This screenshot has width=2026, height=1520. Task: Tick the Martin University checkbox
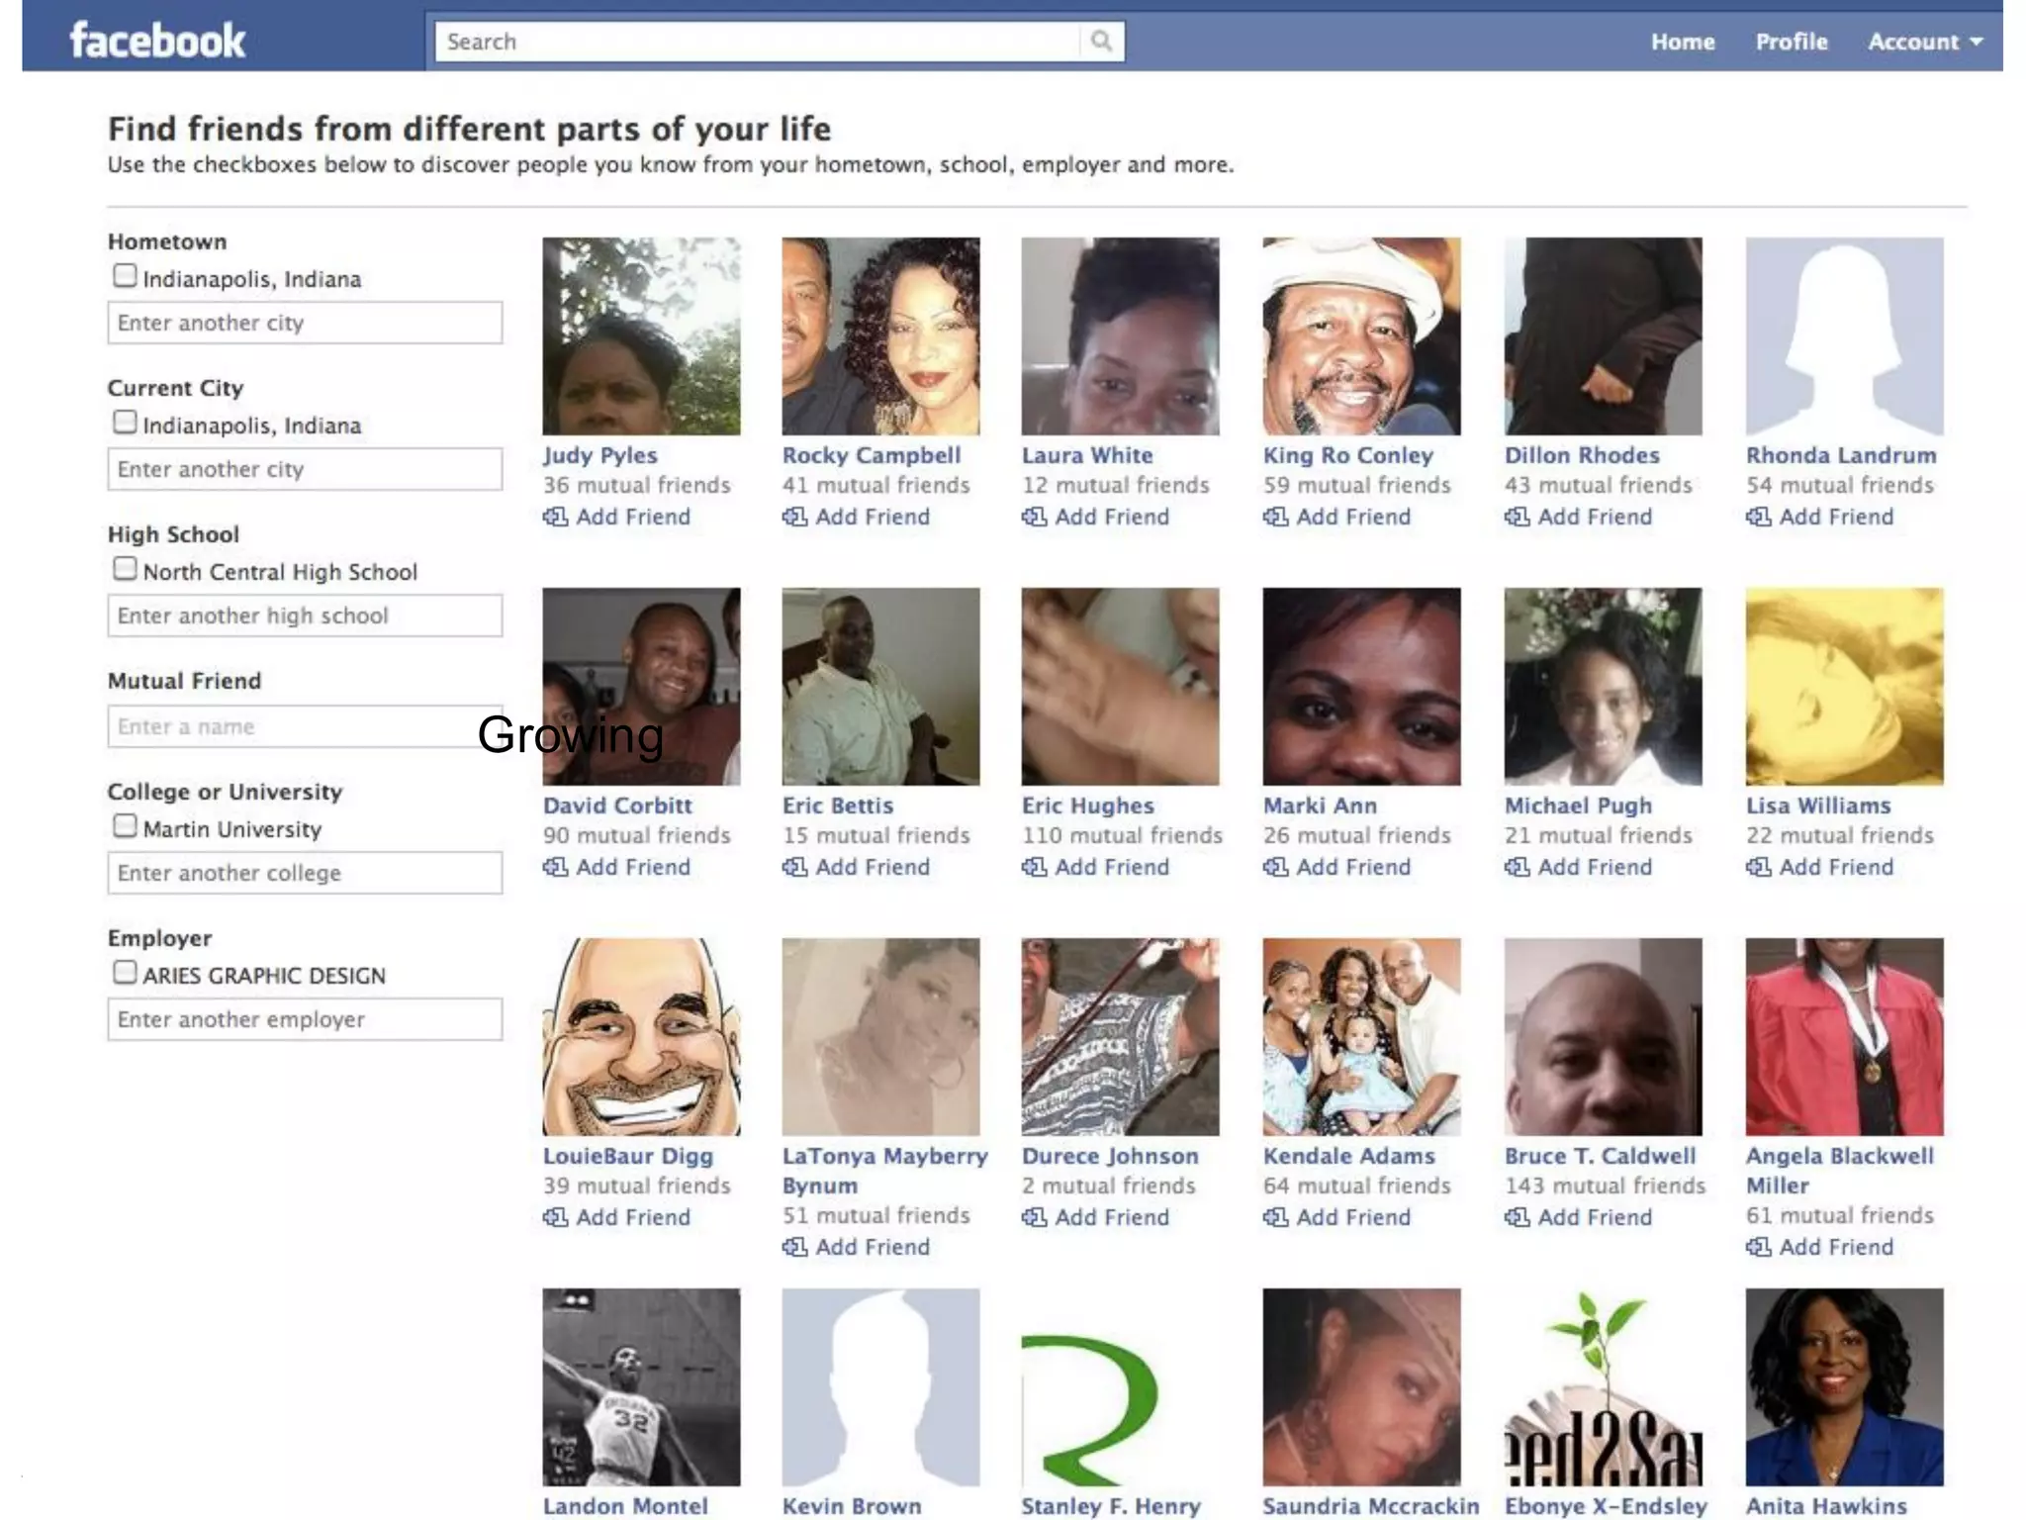coord(125,825)
